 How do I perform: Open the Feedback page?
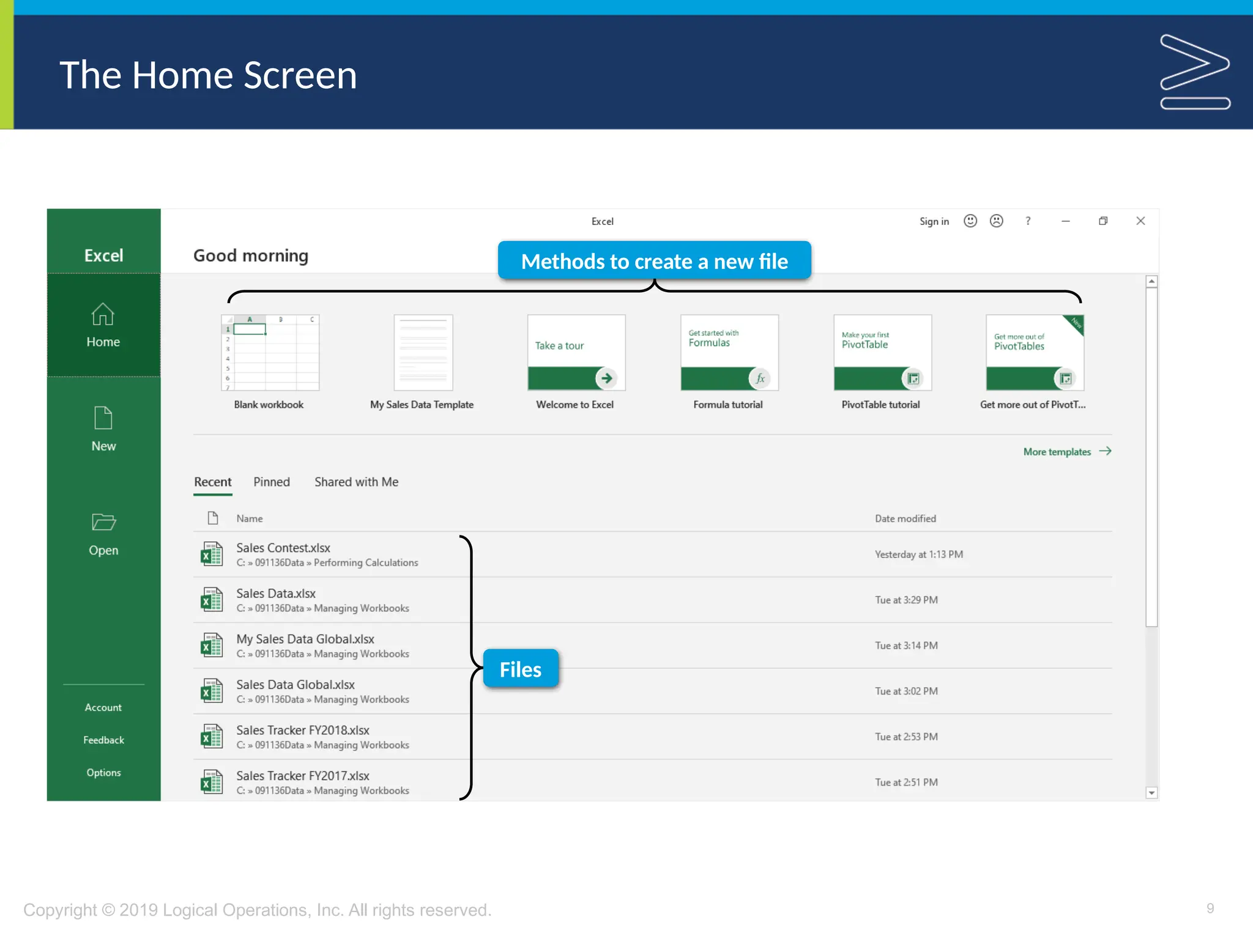(x=103, y=740)
